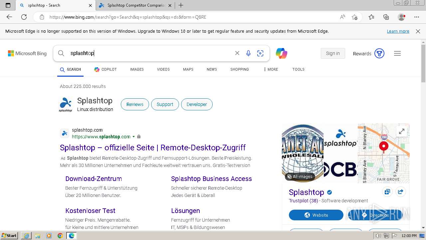Switch to the COPILOT tab

(106, 69)
